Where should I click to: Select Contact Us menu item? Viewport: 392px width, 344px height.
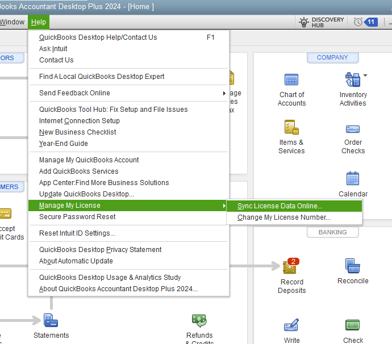click(128, 60)
